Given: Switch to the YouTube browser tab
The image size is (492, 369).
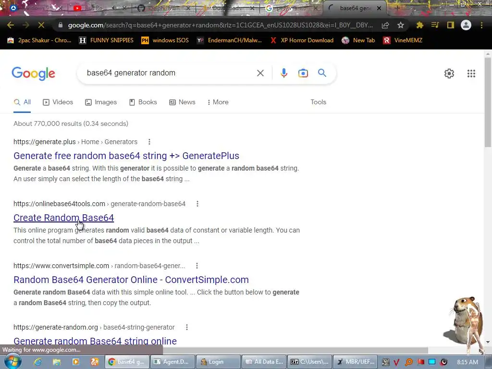Looking at the screenshot, I should (99, 8).
